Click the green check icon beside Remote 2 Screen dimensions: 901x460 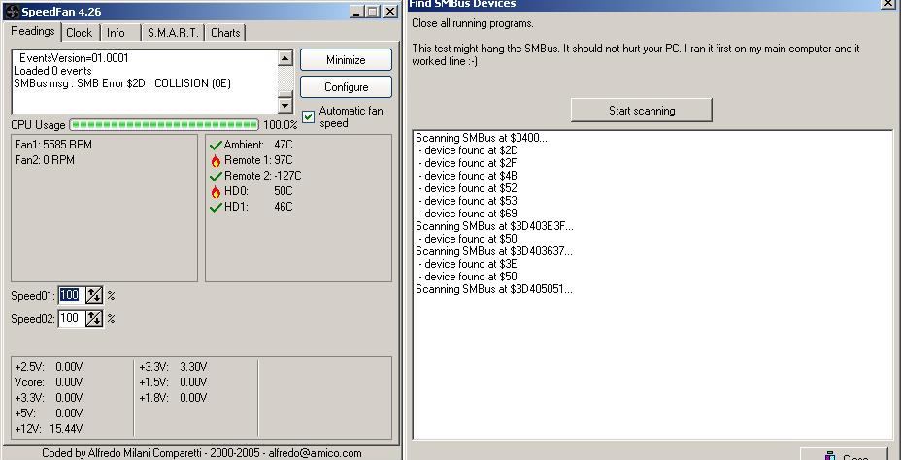217,177
